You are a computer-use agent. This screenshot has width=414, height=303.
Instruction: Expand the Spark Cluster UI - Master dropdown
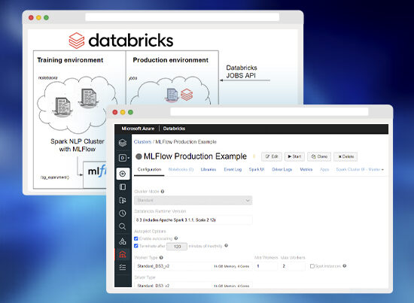(x=360, y=169)
